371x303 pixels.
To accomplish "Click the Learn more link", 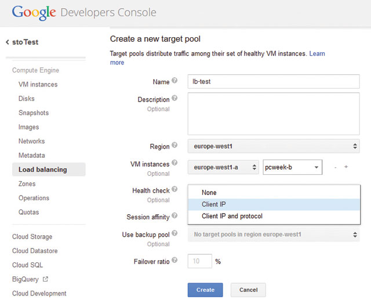I will 317,54.
